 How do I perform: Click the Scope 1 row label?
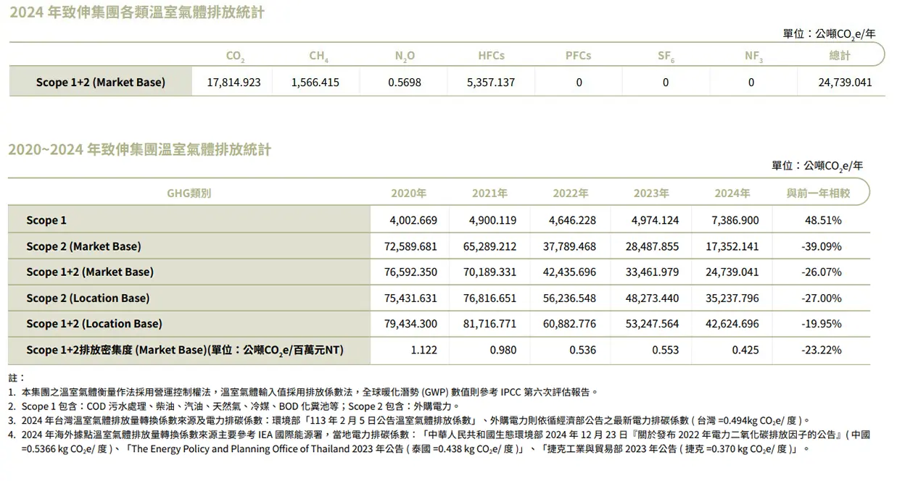[46, 221]
